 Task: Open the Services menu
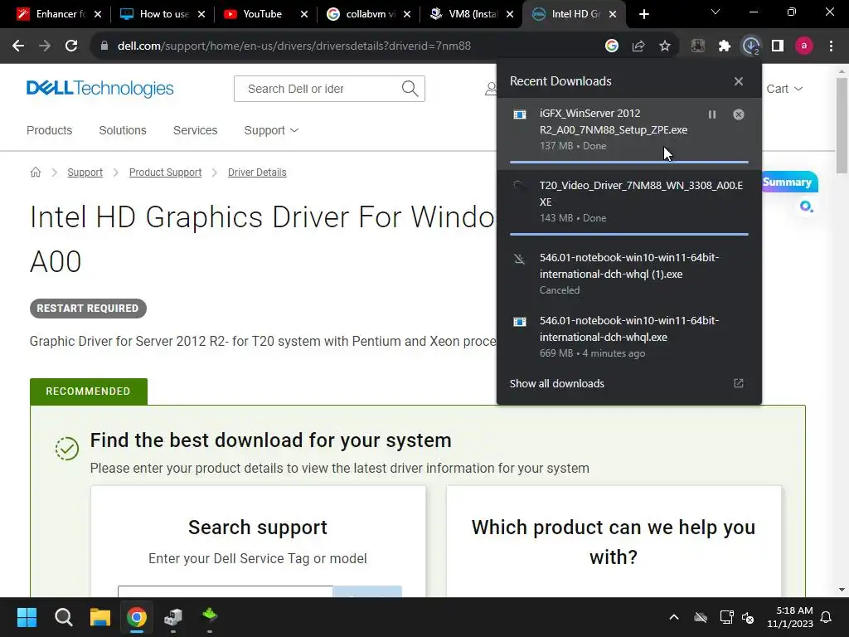click(x=195, y=130)
